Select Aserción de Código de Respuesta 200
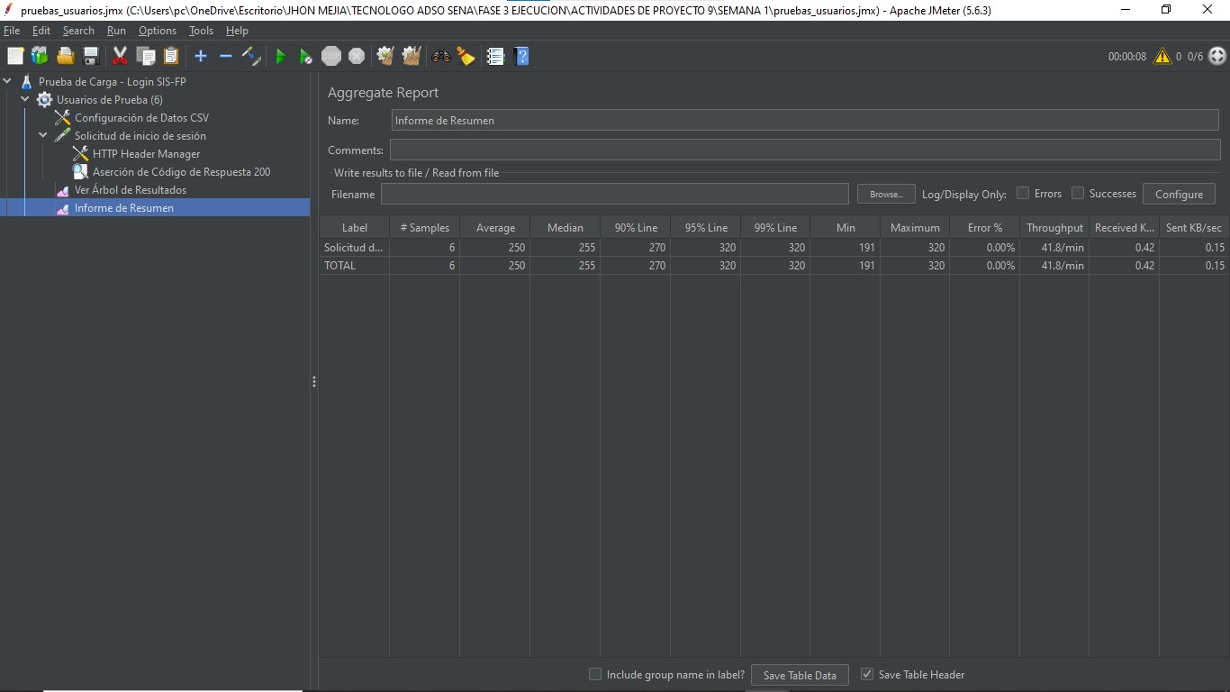 coord(181,172)
